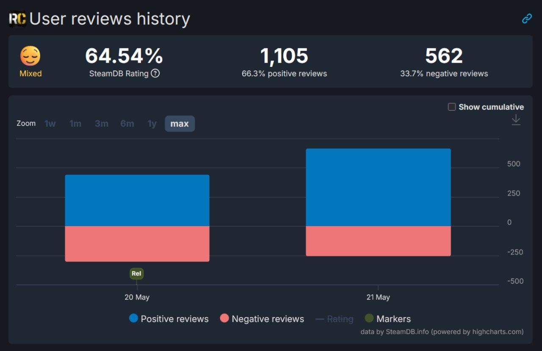
Task: Enable the Show cumulative checkbox
Action: [452, 107]
